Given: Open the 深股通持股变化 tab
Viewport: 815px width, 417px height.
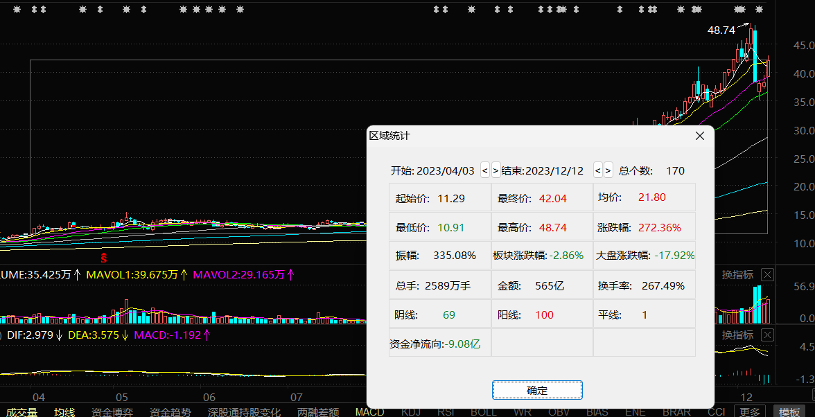Looking at the screenshot, I should point(244,411).
